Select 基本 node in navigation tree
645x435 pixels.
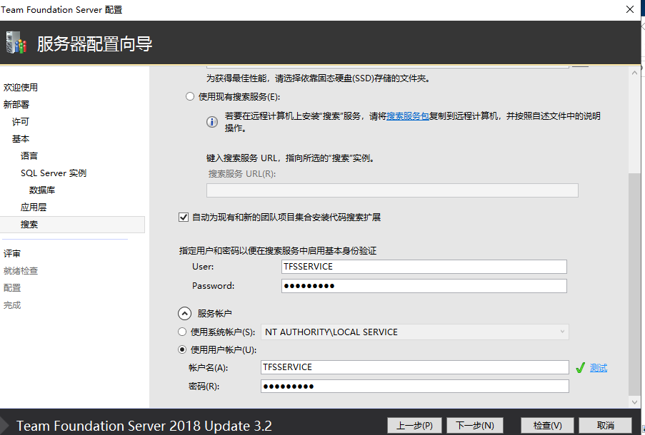click(21, 139)
